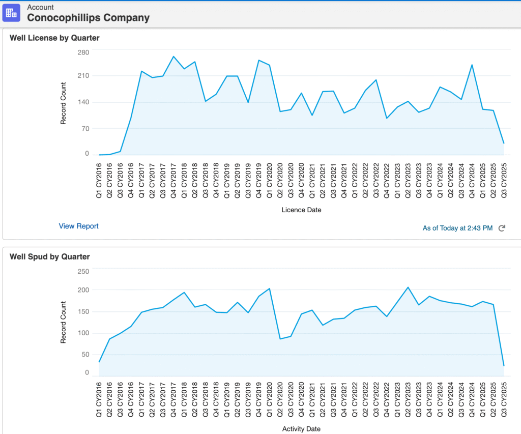
Task: Click the 250 value on spud chart axis
Action: click(83, 272)
